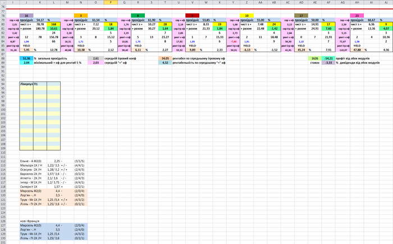This screenshot has height=244, width=393.
Task: Select column header AA
Action: point(260,2)
